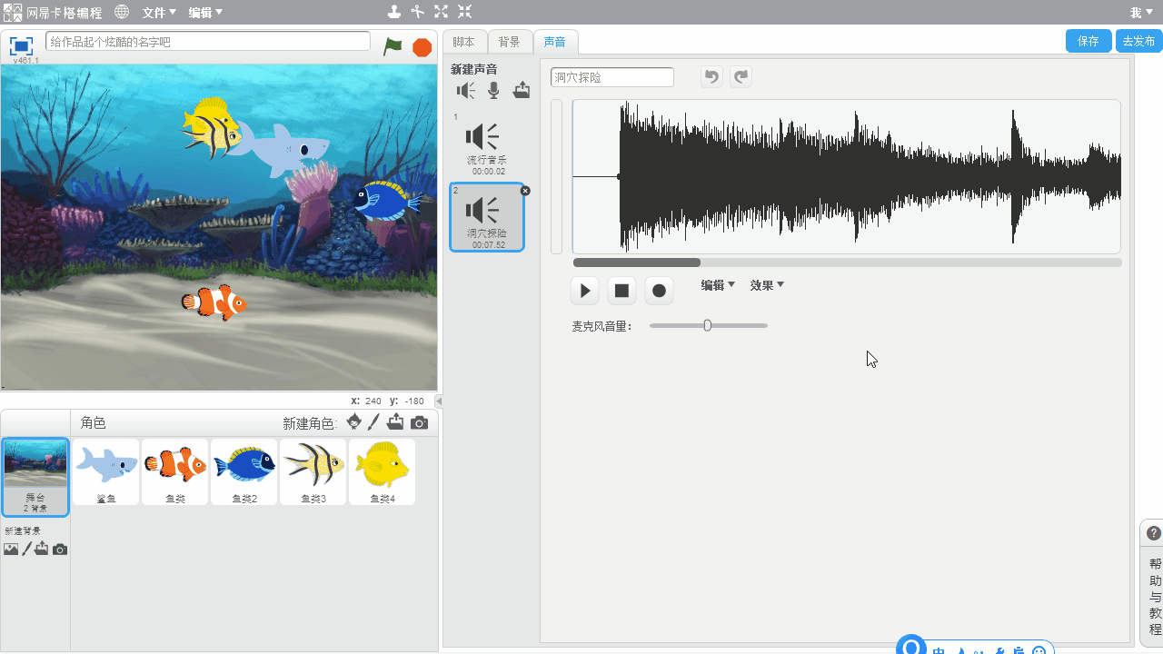Click the green flag to run project
This screenshot has height=654, width=1163.
[393, 46]
